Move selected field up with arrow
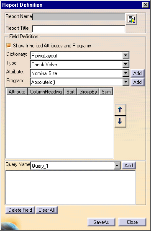The width and height of the screenshot is (151, 231). coord(120,110)
